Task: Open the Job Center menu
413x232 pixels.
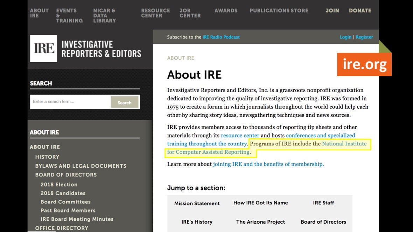Action: 190,13
